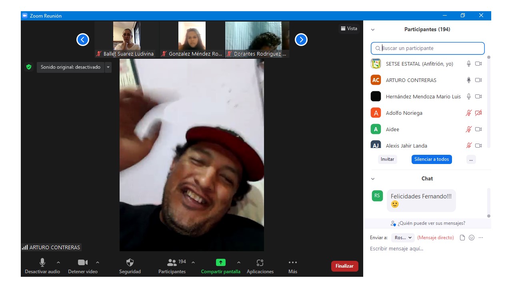Click the Felicidades Fernando!!! chat message
This screenshot has width=512, height=288.
point(421,200)
